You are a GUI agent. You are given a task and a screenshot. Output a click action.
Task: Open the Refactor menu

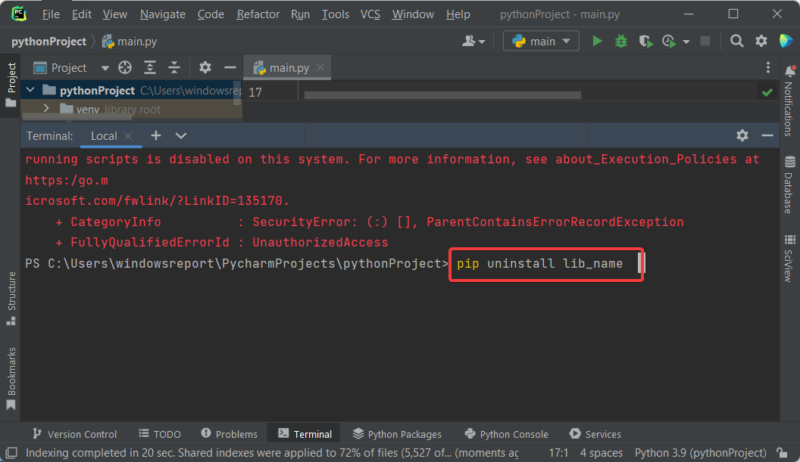point(258,14)
